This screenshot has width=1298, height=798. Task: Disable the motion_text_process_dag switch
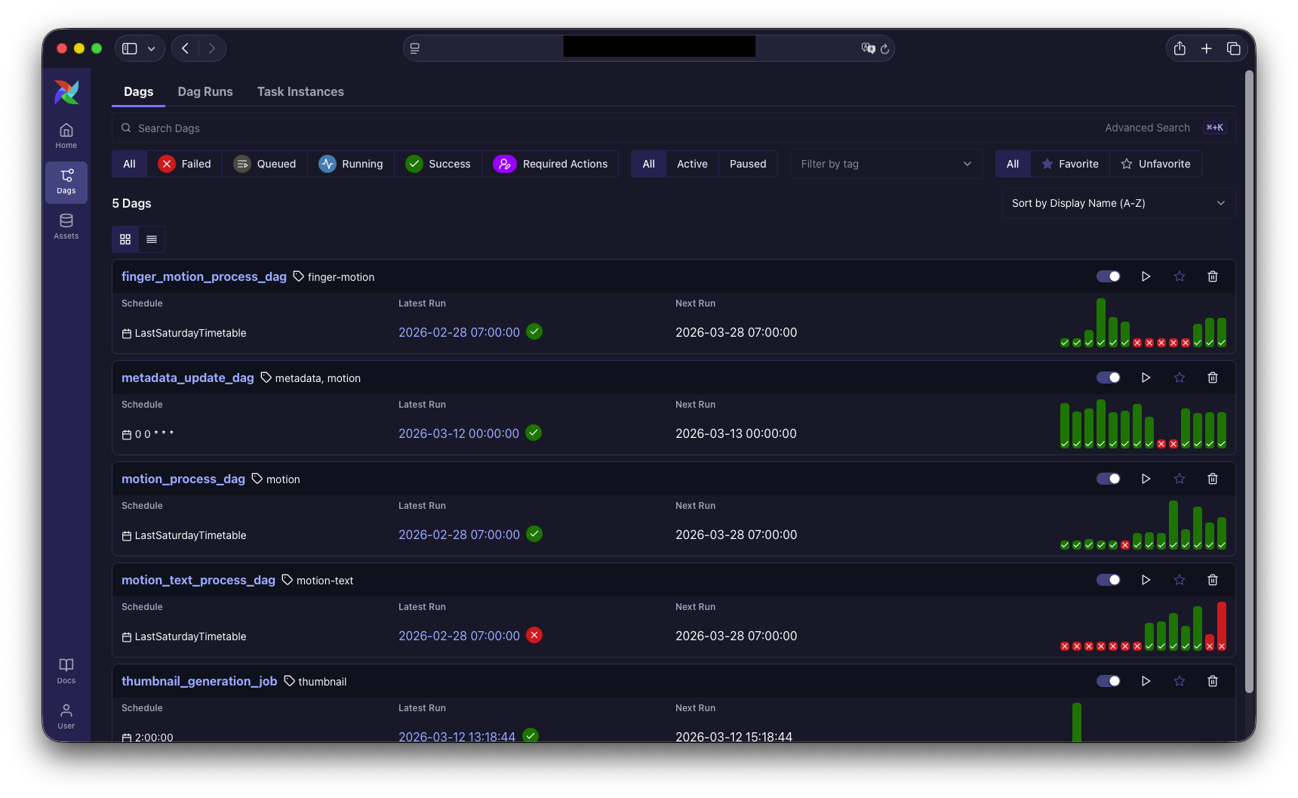[1109, 580]
